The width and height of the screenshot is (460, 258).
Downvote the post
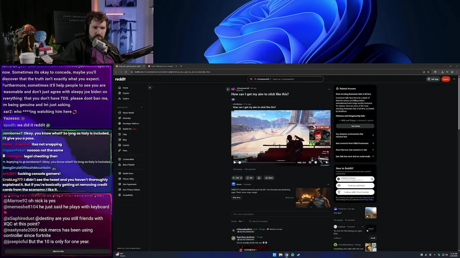tap(241, 178)
